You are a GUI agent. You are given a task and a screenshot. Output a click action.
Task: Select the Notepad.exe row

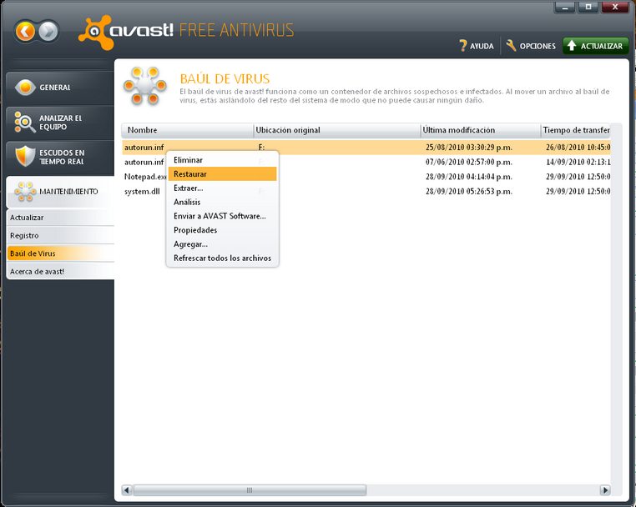click(366, 177)
